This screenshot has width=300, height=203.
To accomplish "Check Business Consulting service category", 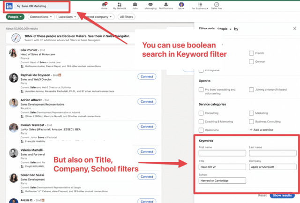I will [x=251, y=121].
